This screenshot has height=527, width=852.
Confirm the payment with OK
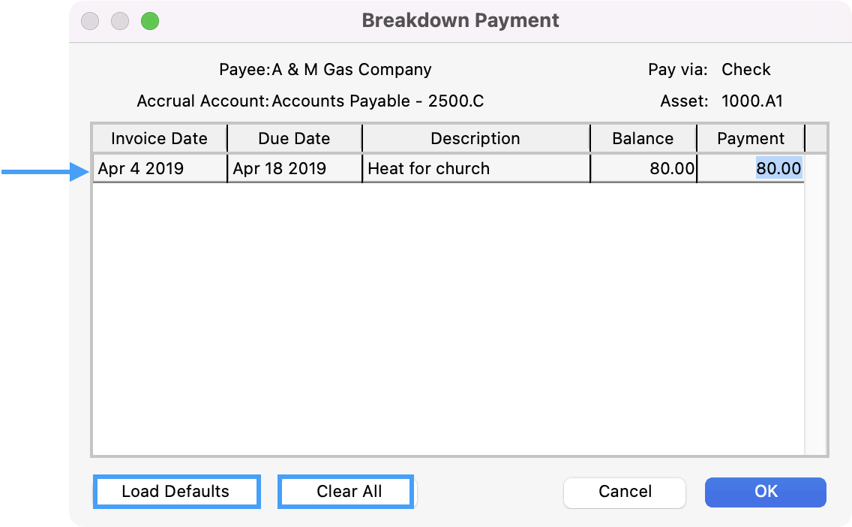coord(766,492)
